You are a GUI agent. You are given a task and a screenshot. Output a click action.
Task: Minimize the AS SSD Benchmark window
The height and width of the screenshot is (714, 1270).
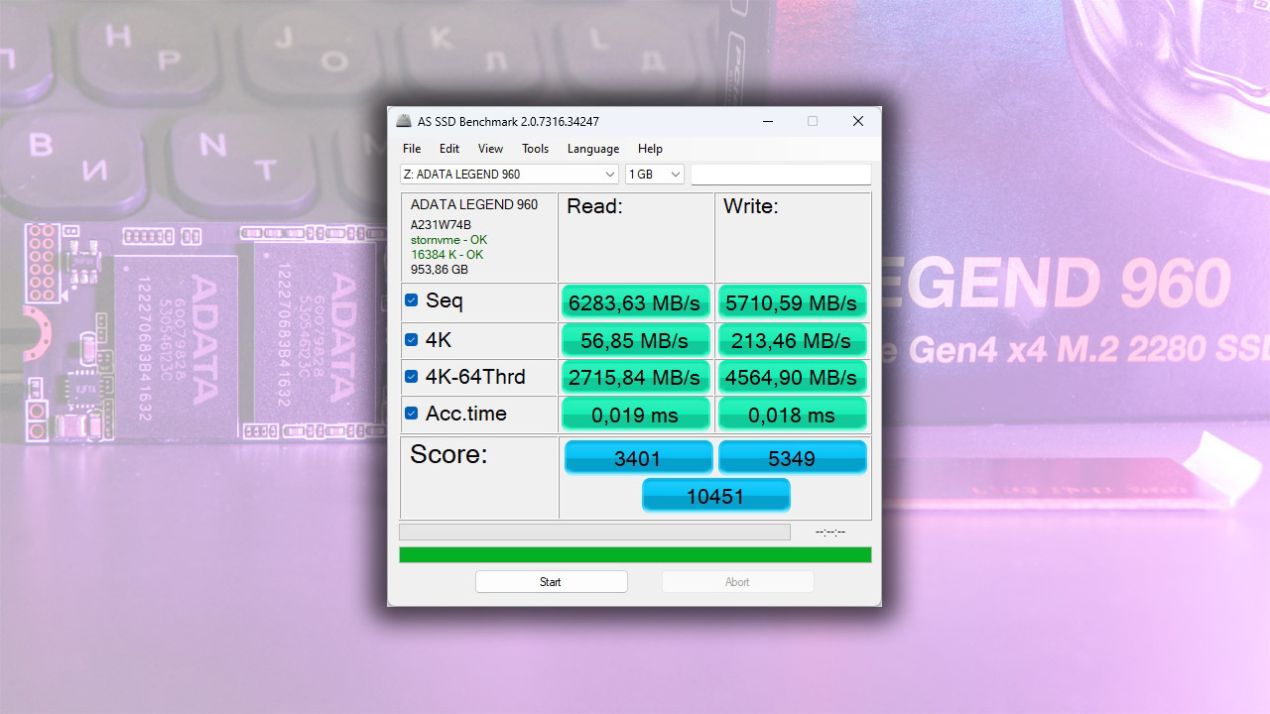click(x=768, y=121)
